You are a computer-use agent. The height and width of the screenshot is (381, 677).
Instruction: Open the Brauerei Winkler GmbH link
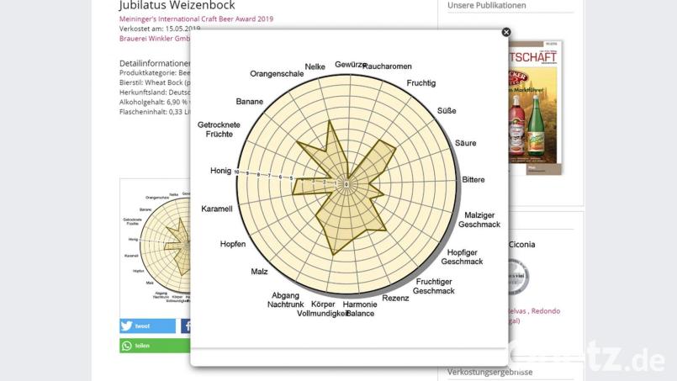155,39
